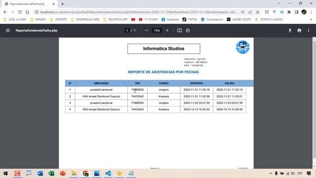Click the SALIDA column header
The height and width of the screenshot is (178, 316).
(229, 83)
